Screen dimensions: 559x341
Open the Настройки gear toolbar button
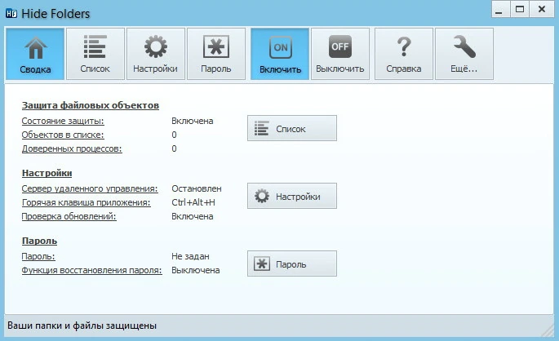(155, 54)
